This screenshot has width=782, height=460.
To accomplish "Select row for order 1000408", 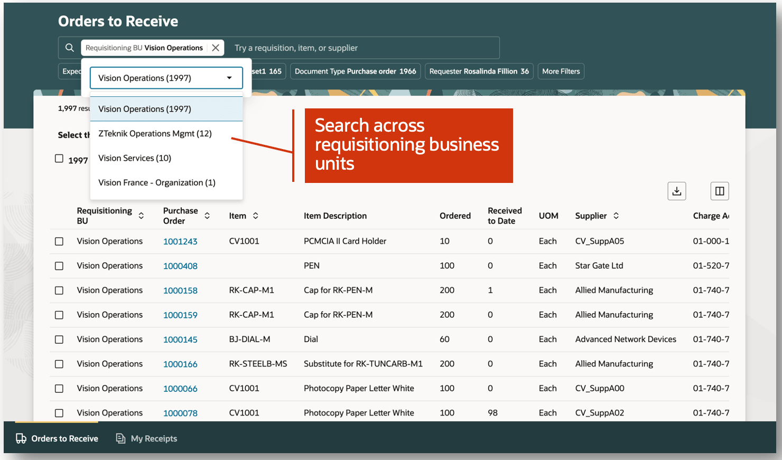I will click(x=59, y=266).
